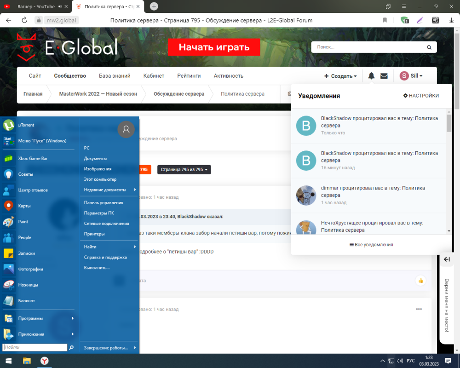Expand the Программы submenu
Screen dimensions: 460x368
tap(39, 318)
